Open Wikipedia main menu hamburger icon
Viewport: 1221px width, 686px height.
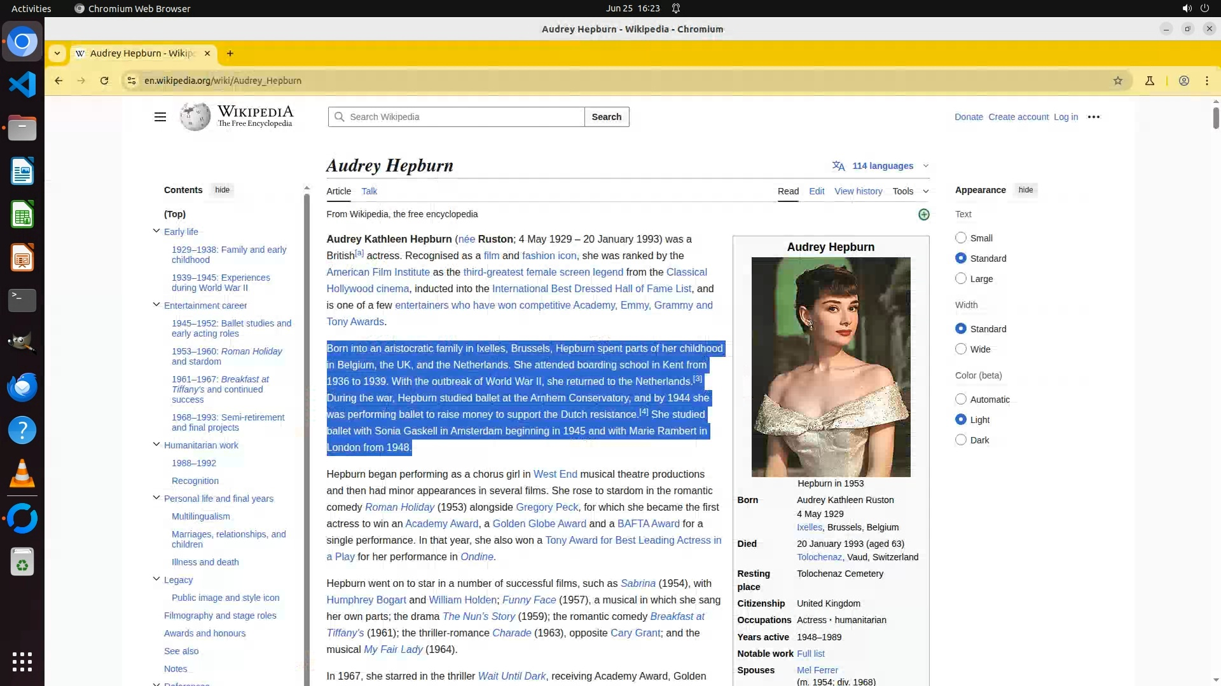pyautogui.click(x=160, y=117)
